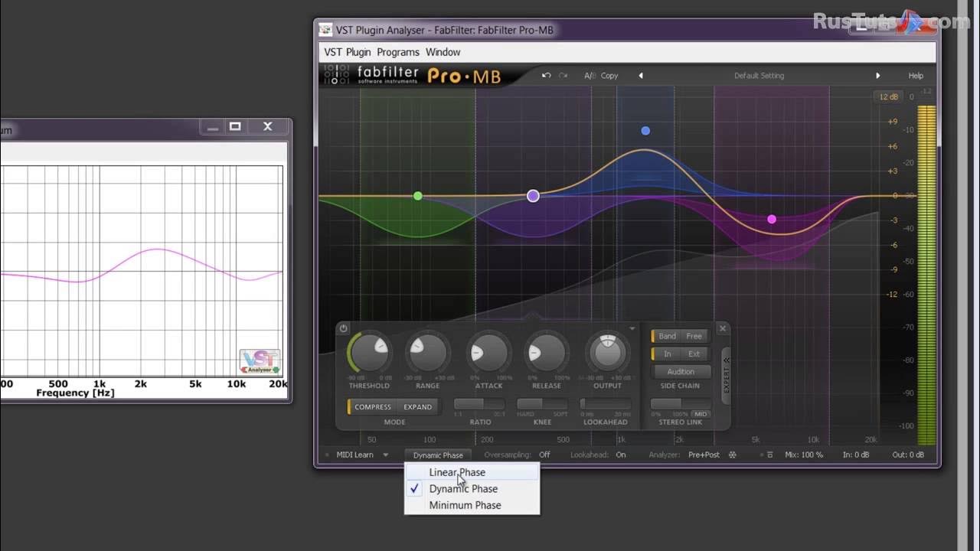
Task: Toggle the band bypass power icon
Action: pyautogui.click(x=343, y=328)
